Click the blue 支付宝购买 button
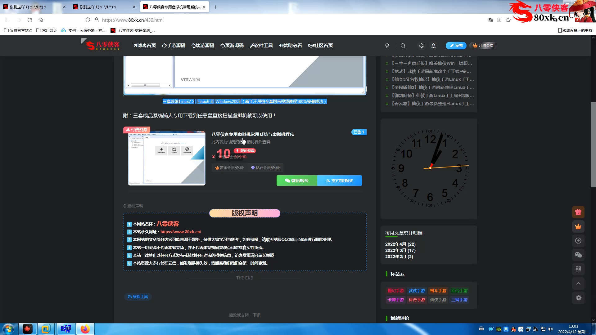This screenshot has width=596, height=335. [x=340, y=181]
